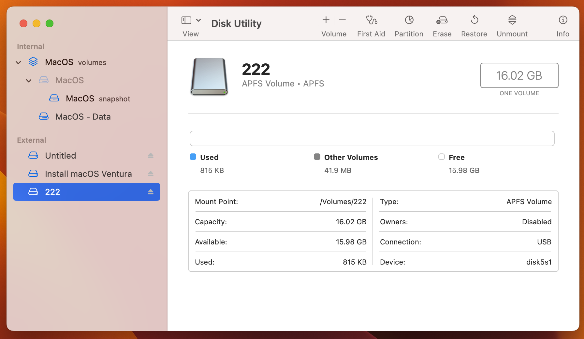Viewport: 584px width, 339px height.
Task: Click the Erase label
Action: (x=442, y=34)
